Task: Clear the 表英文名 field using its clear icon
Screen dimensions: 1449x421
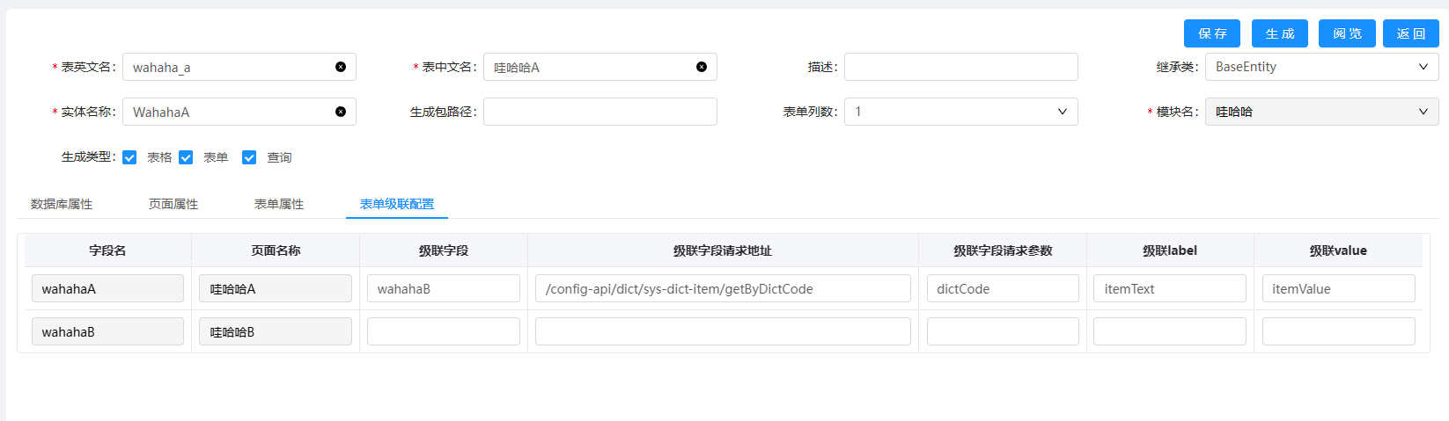Action: point(341,67)
